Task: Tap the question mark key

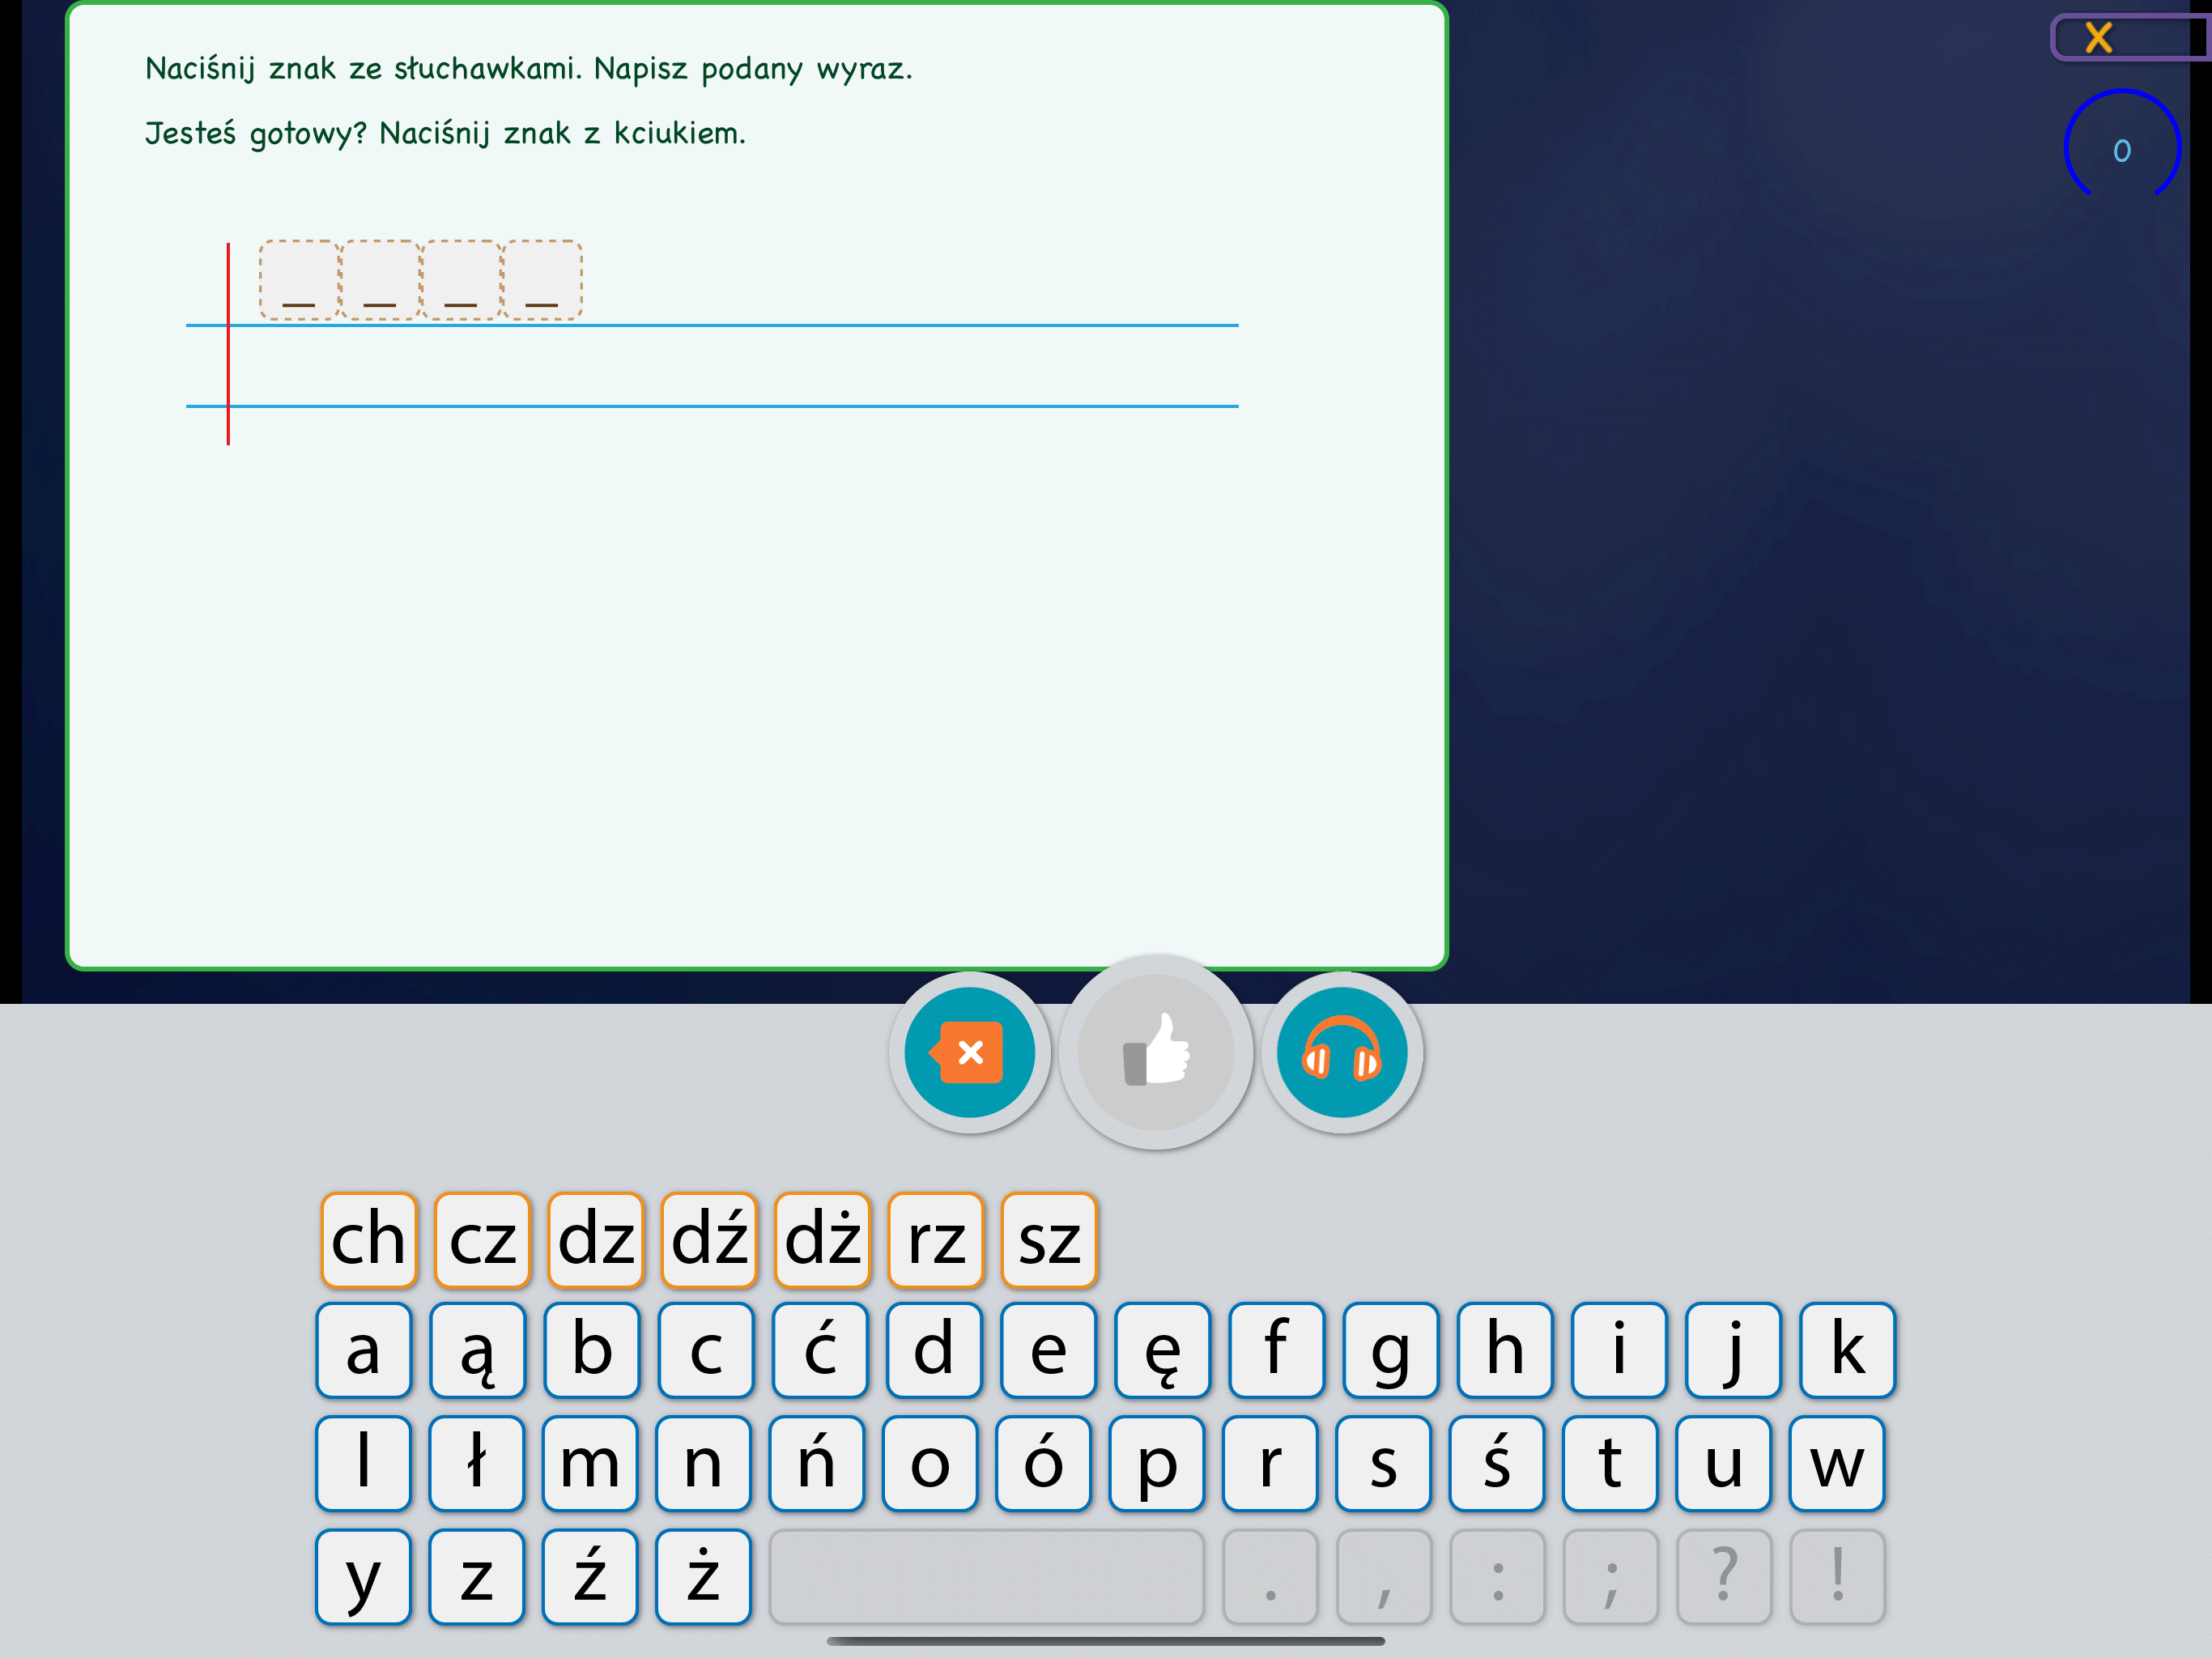Action: coord(1724,1577)
